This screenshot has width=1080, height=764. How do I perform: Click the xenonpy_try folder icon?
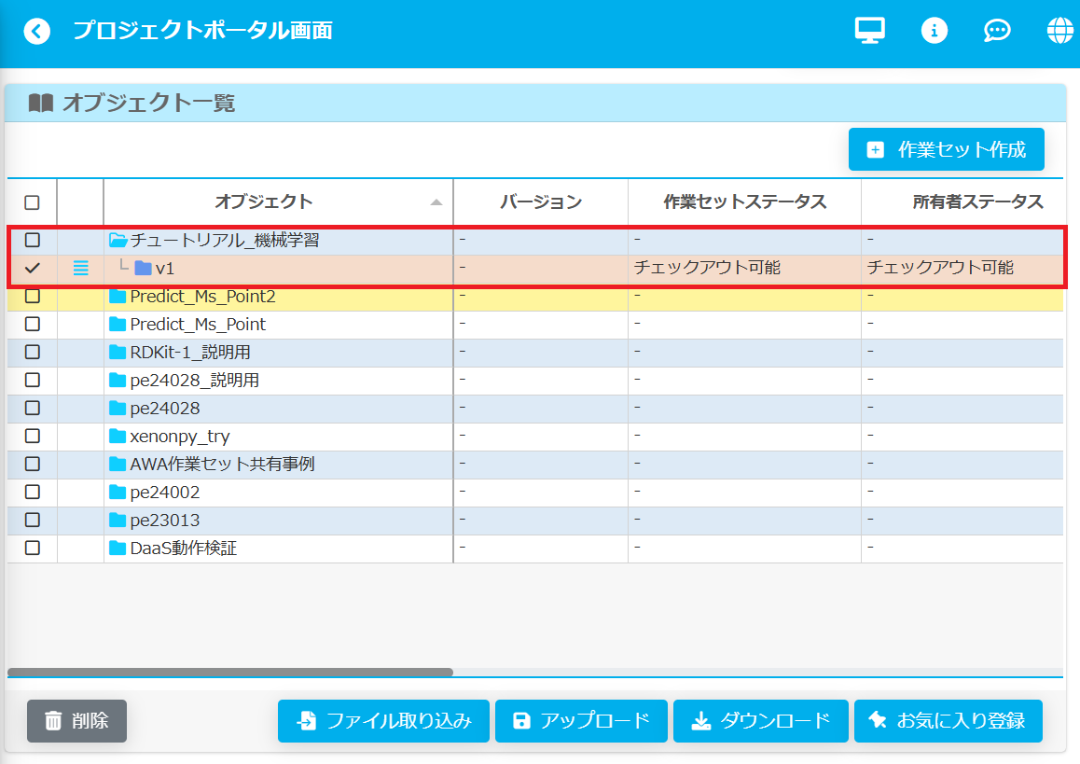click(118, 437)
